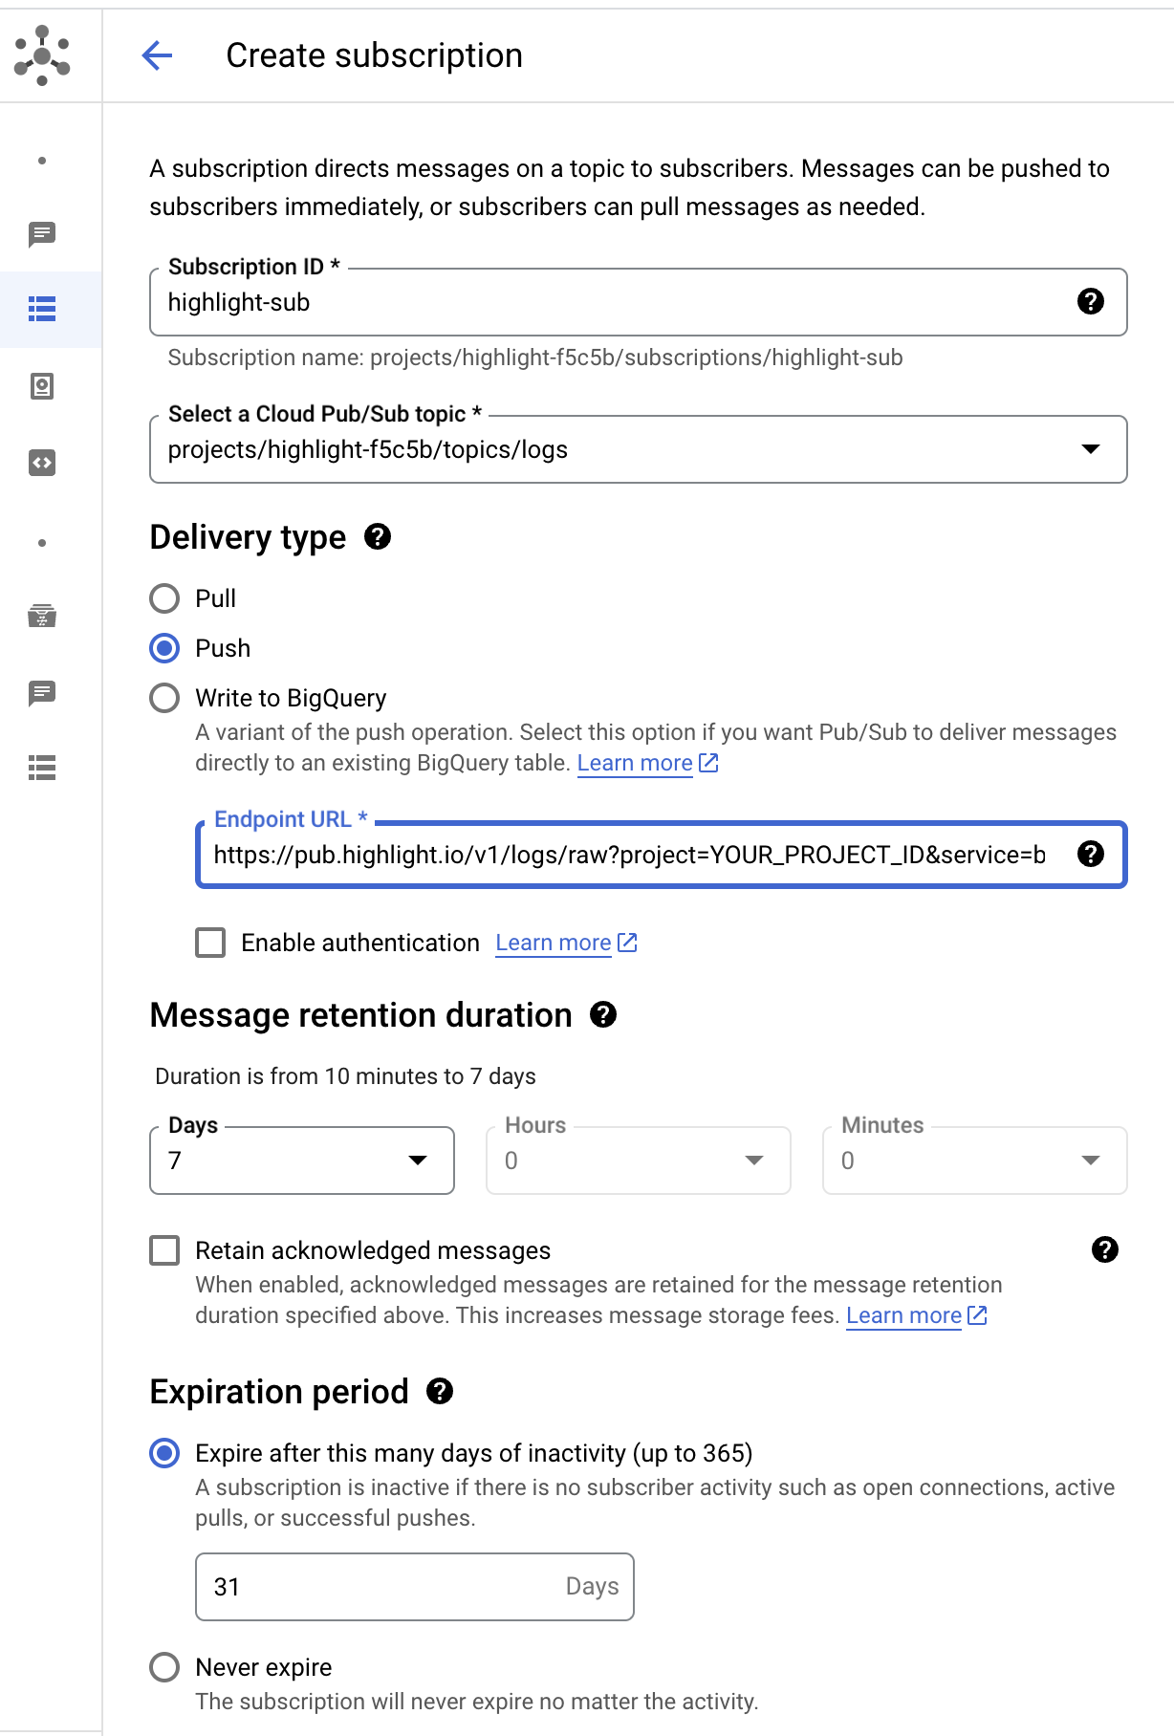Expand the Hours dropdown

(x=638, y=1161)
